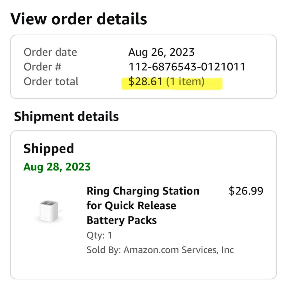This screenshot has width=287, height=285.
Task: Click the Aug 28, 2023 shipped date
Action: [x=57, y=167]
